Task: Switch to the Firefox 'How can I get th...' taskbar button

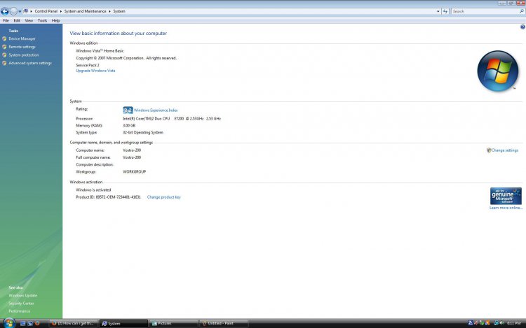Action: pyautogui.click(x=74, y=323)
